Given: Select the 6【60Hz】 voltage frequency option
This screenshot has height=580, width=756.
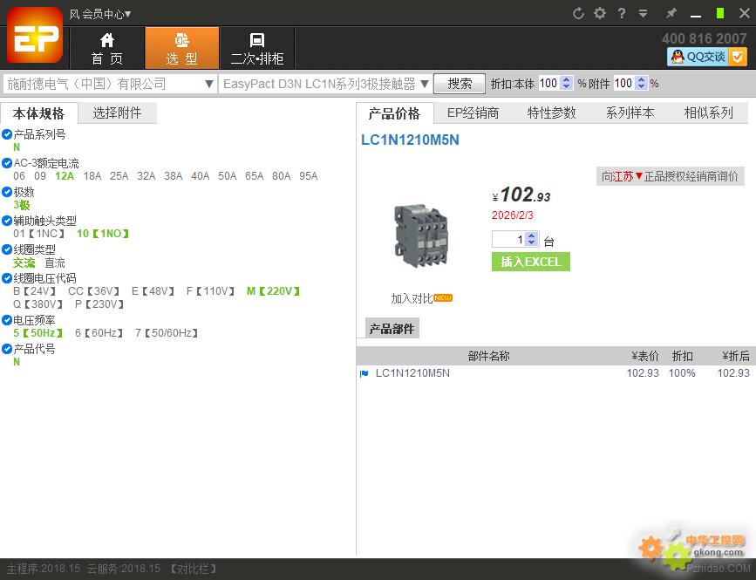Looking at the screenshot, I should pos(98,332).
